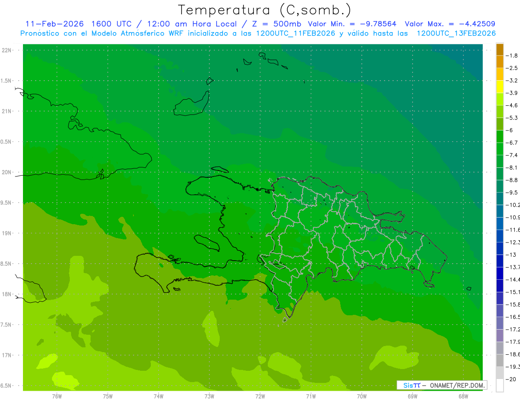This screenshot has height=402, width=520.
Task: Click the '21N' latitude axis label
Action: point(7,111)
